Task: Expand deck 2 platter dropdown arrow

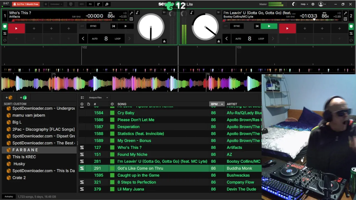Action: click(x=219, y=13)
